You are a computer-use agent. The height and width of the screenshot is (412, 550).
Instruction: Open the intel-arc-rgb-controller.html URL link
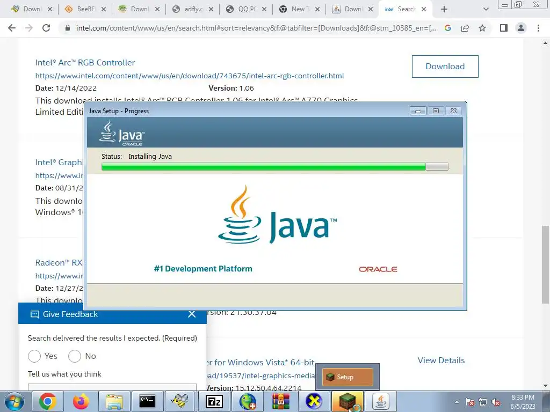point(190,76)
